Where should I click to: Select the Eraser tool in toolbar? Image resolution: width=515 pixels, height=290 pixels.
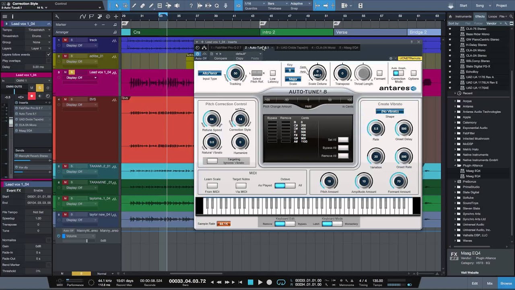pyautogui.click(x=142, y=6)
